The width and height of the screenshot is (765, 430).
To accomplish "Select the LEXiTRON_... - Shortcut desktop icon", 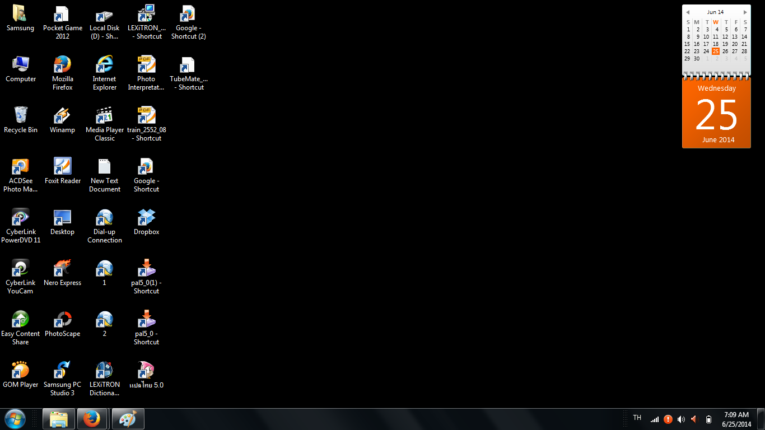I will 147,22.
